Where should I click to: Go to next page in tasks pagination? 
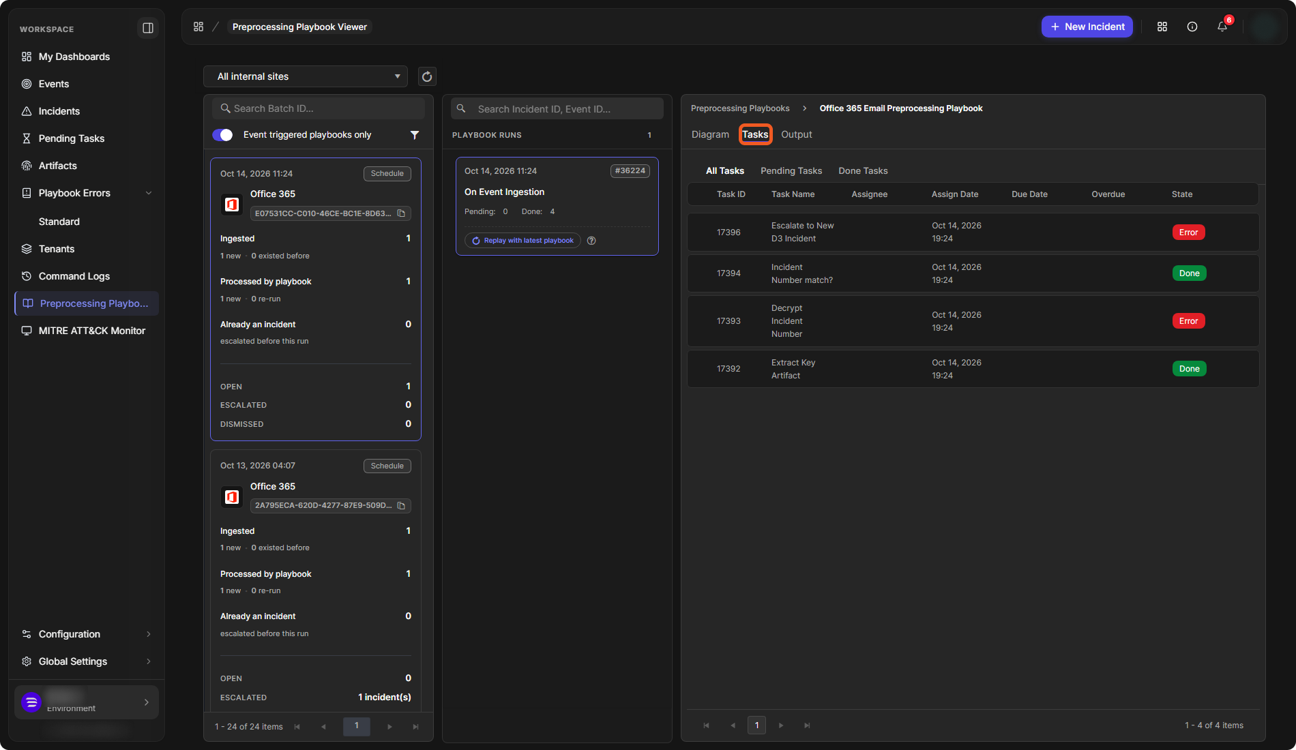(x=781, y=725)
